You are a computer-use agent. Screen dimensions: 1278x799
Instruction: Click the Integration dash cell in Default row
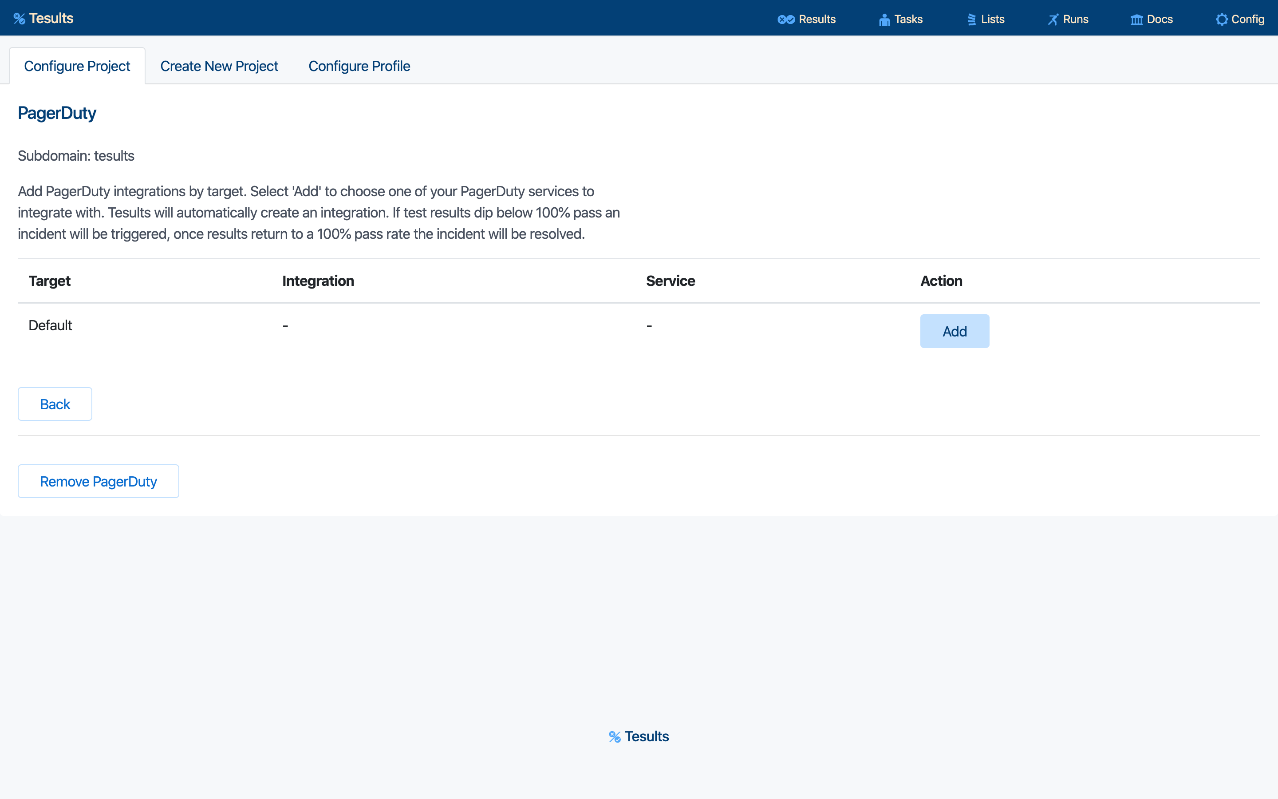pos(285,326)
